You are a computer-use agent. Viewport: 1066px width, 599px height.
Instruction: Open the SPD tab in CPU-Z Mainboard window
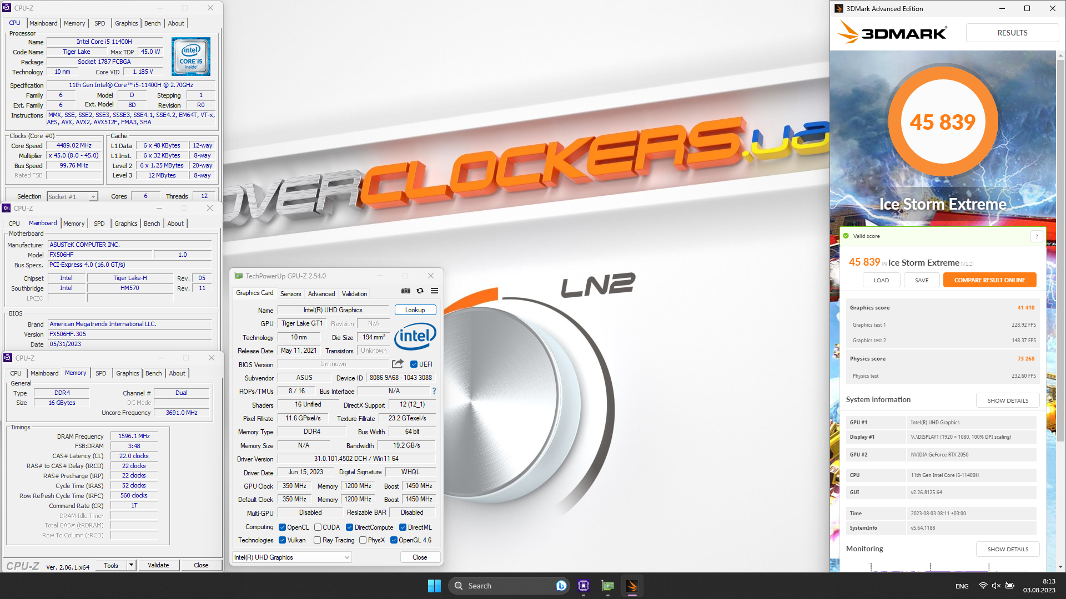[99, 224]
